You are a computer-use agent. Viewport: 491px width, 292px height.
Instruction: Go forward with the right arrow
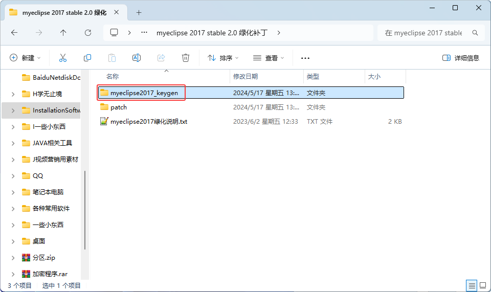click(x=39, y=33)
